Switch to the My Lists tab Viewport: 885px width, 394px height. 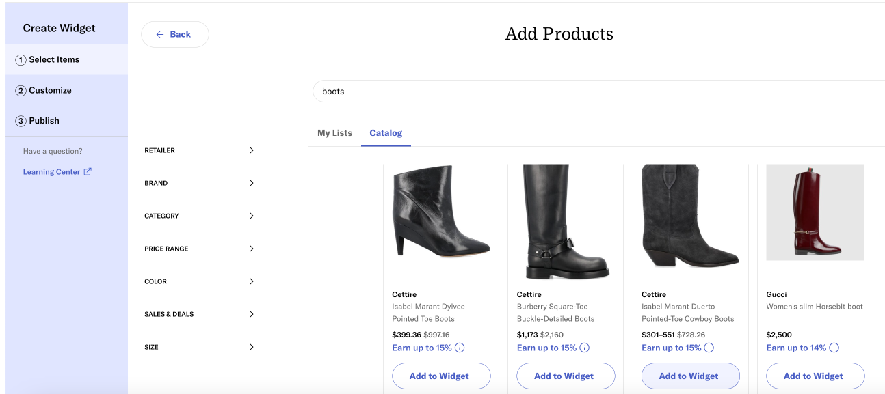(334, 133)
